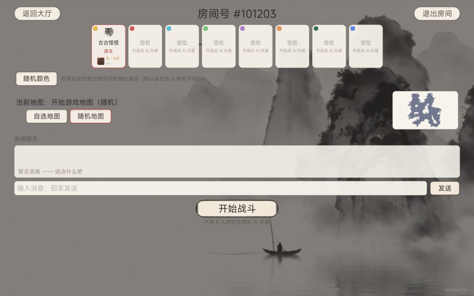Click the red seat color dot

click(132, 29)
